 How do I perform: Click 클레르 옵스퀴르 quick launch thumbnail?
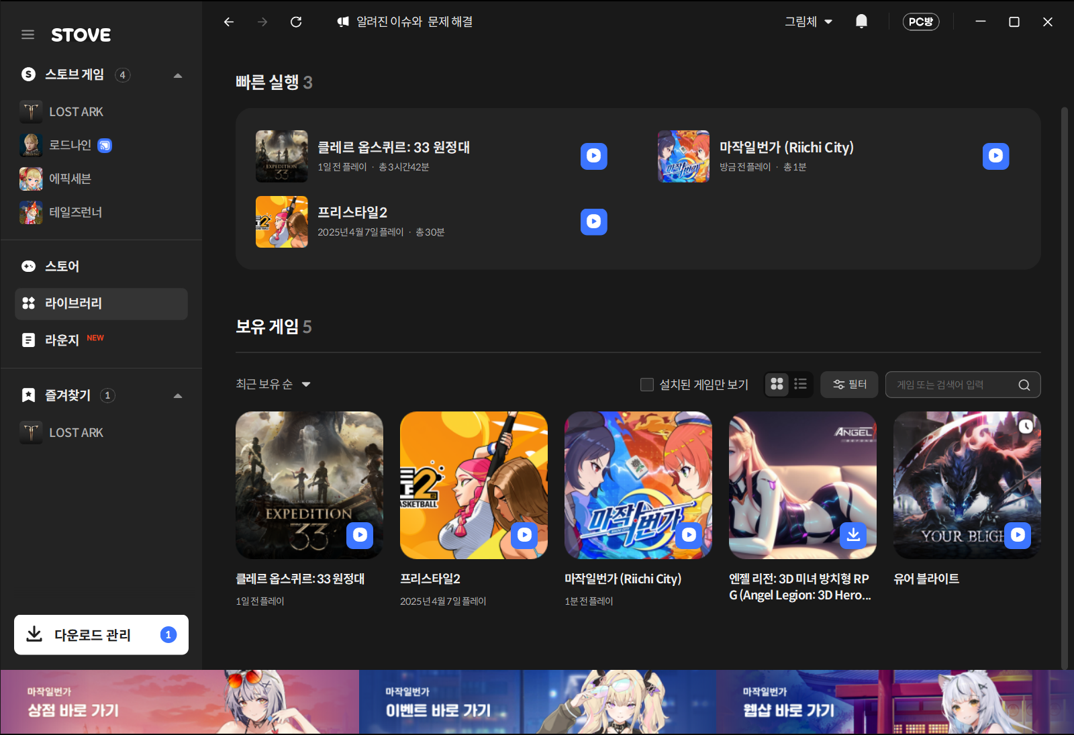(282, 156)
